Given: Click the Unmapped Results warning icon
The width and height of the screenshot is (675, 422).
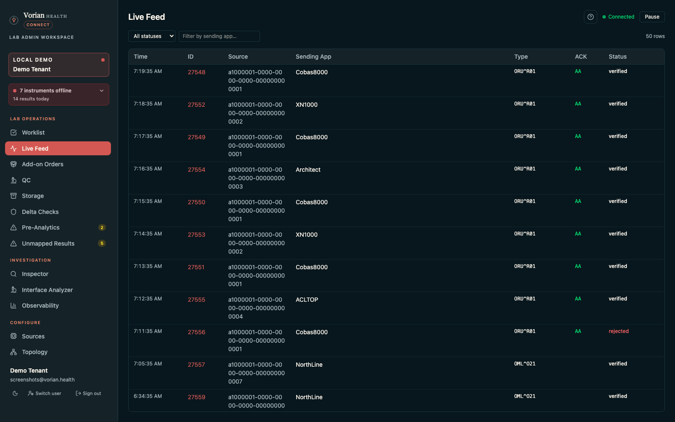Looking at the screenshot, I should tap(13, 243).
